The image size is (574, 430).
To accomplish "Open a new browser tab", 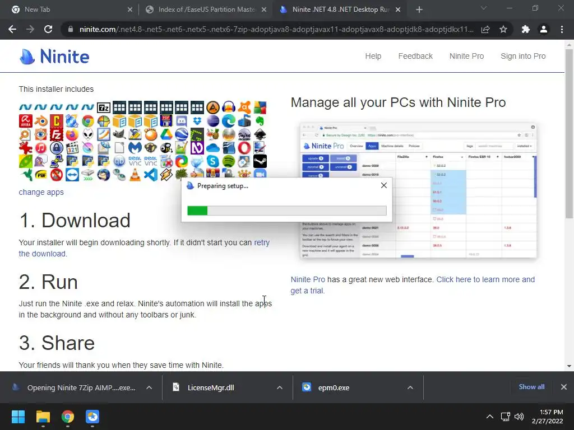I will [x=419, y=10].
